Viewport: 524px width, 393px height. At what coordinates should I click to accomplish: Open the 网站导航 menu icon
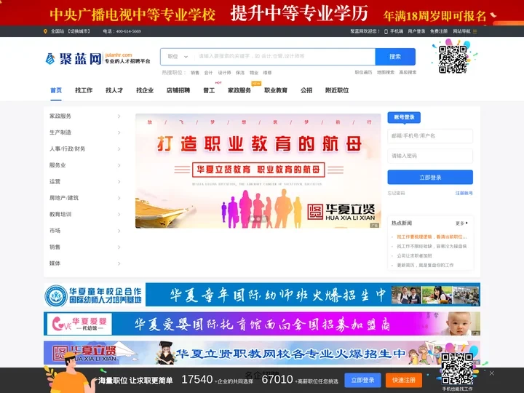point(475,31)
